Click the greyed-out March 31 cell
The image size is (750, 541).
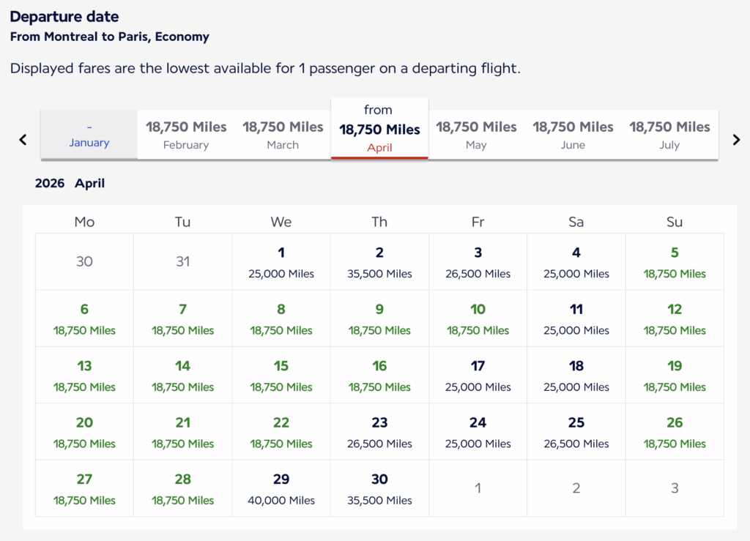click(182, 261)
